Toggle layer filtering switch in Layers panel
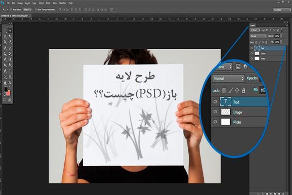This screenshot has width=292, height=195. coord(282,30)
